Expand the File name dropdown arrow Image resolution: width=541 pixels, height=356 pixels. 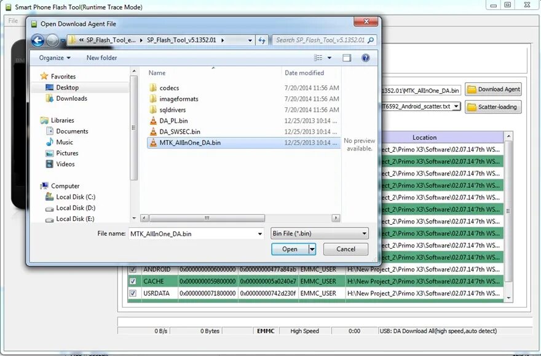point(260,234)
